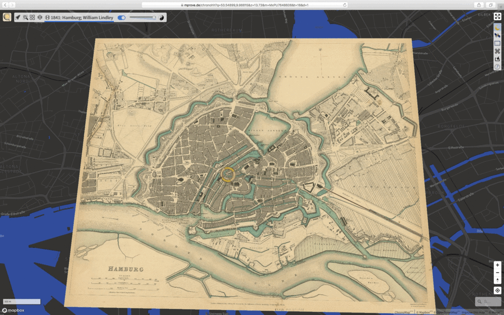504x315 pixels.
Task: Switch to the satellite base map
Action: (x=497, y=36)
